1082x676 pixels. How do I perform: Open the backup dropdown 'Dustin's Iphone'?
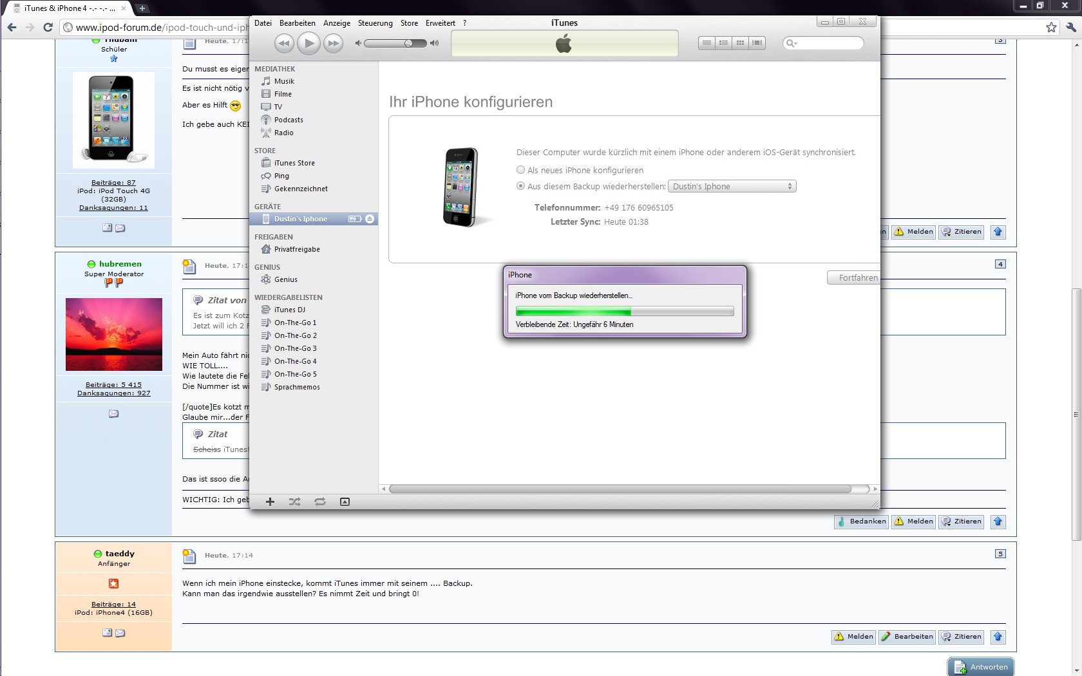[x=732, y=186]
